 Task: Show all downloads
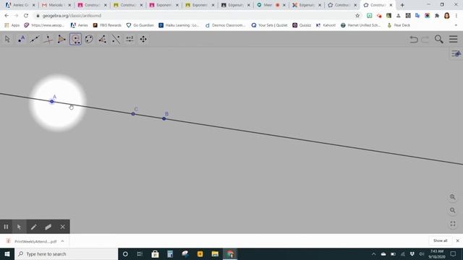tap(441, 240)
